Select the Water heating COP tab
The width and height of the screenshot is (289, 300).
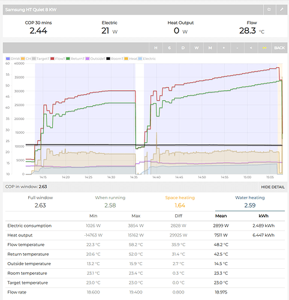pos(250,202)
